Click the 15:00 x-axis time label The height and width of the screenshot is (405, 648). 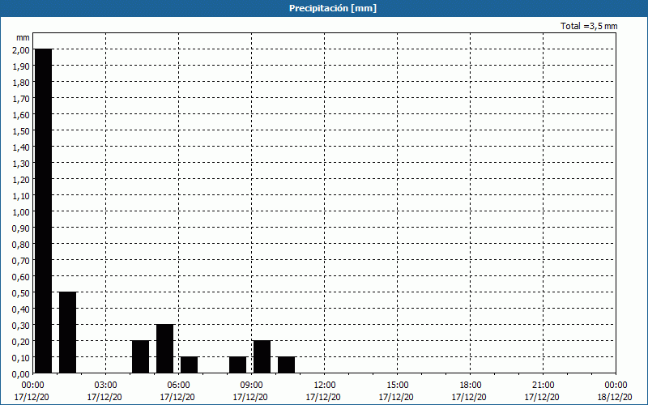tap(397, 386)
